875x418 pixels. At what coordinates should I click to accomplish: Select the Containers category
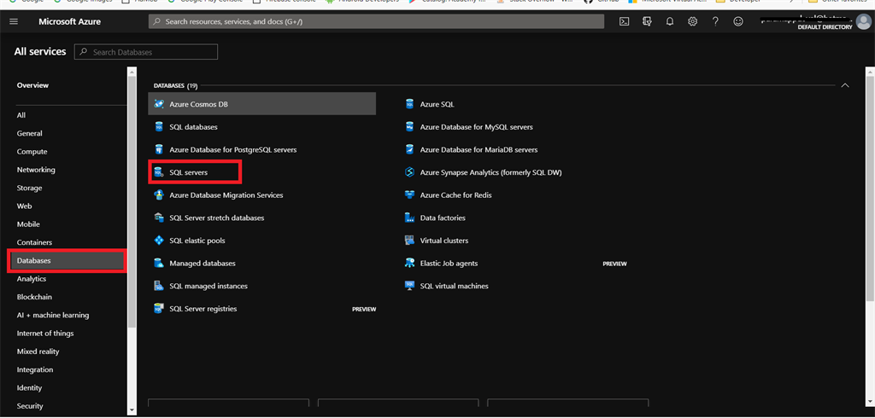[x=34, y=242]
